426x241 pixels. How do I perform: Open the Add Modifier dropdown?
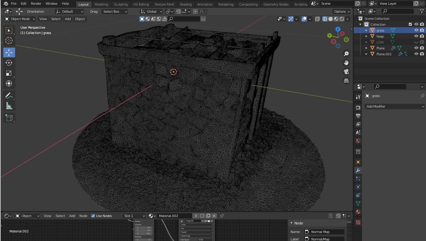click(395, 106)
